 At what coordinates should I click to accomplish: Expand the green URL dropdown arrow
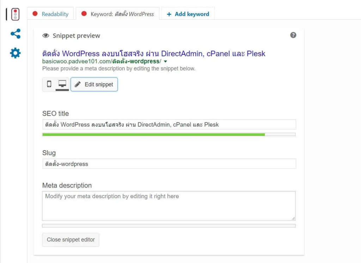point(165,61)
